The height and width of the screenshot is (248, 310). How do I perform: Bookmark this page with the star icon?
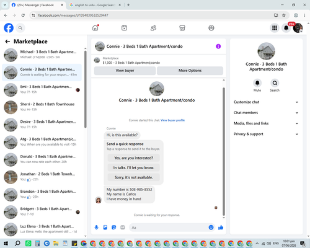284,15
